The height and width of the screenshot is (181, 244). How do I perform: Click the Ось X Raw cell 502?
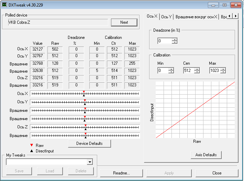(55, 49)
